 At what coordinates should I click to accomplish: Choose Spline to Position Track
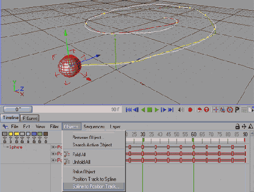coord(94,187)
